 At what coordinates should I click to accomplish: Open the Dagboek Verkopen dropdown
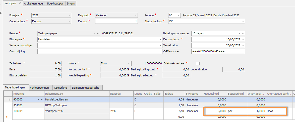click(x=136, y=15)
